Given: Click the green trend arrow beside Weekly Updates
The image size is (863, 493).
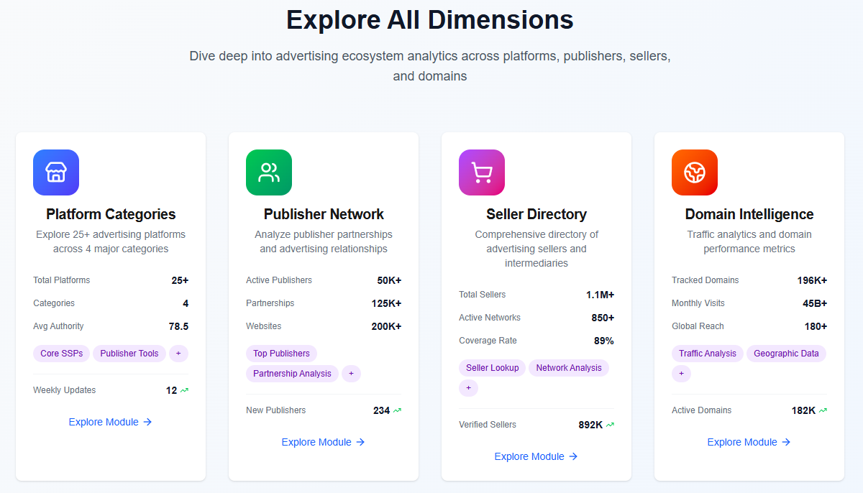Looking at the screenshot, I should point(186,390).
